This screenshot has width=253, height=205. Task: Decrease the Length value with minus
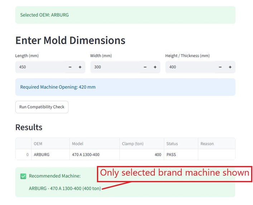point(70,67)
